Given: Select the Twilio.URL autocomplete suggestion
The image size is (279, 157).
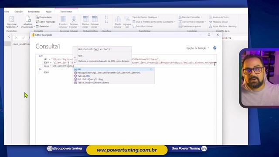Looking at the screenshot, I should (x=114, y=76).
